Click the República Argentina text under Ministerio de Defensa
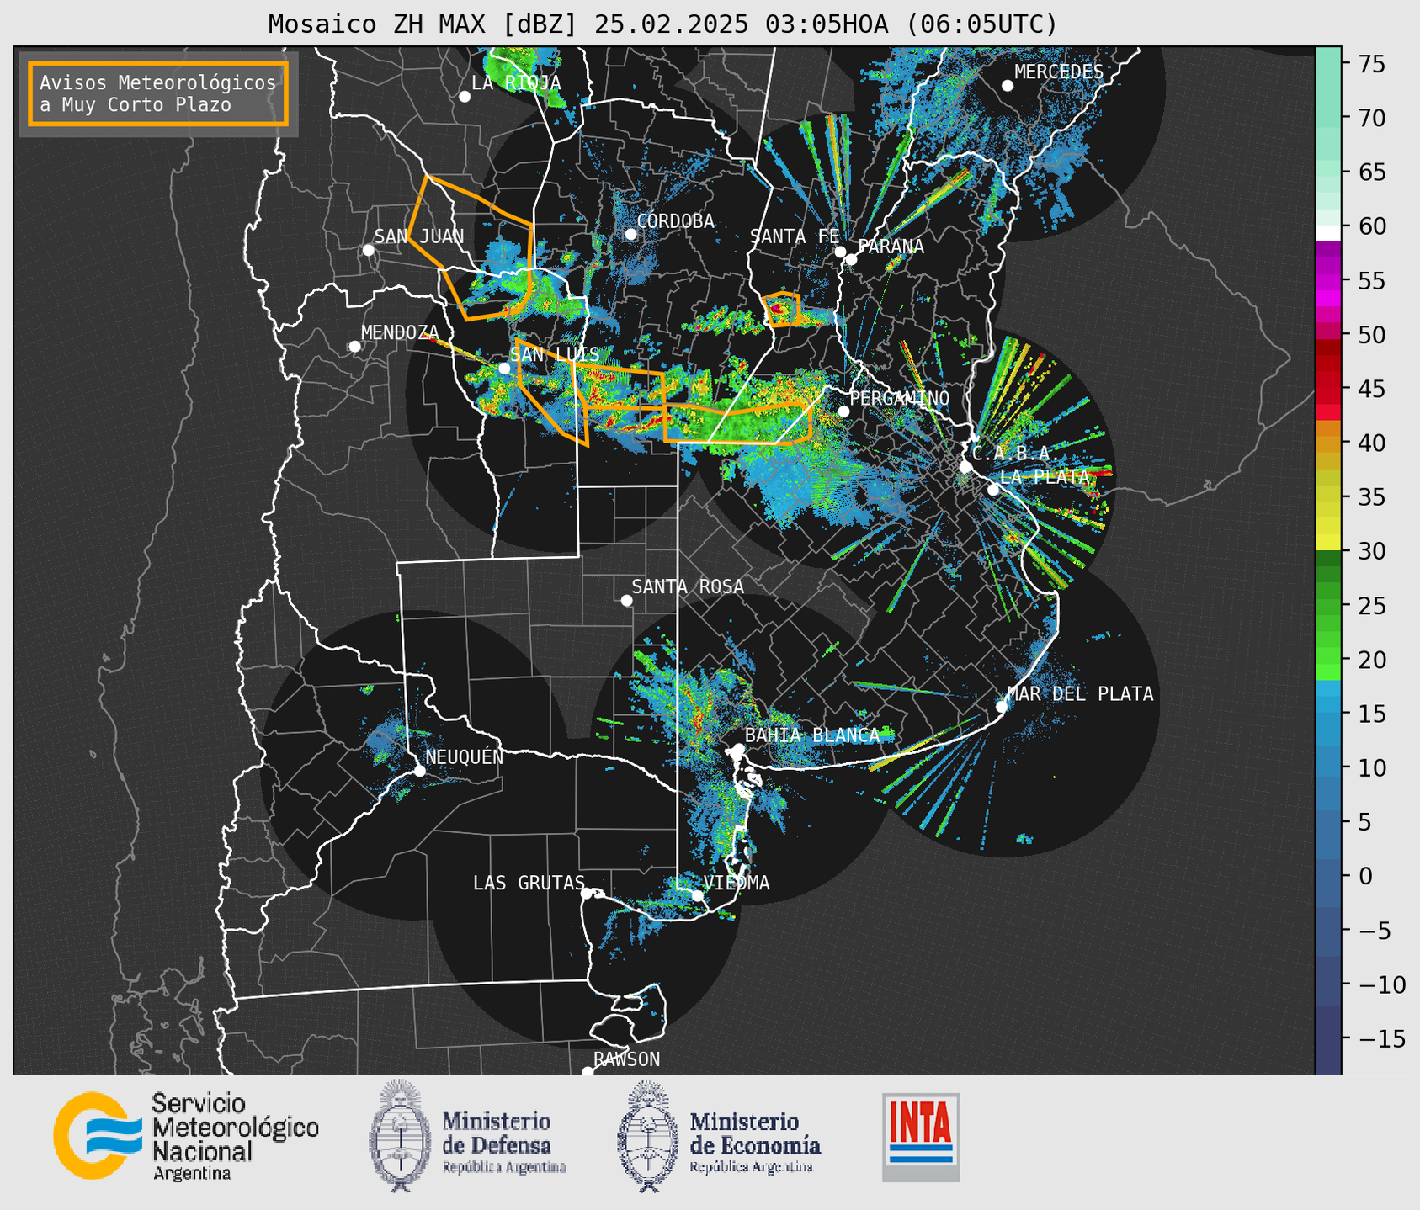 click(504, 1167)
